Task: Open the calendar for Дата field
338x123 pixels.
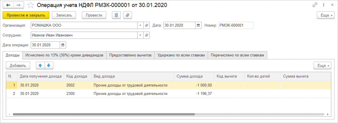Action: [198, 25]
